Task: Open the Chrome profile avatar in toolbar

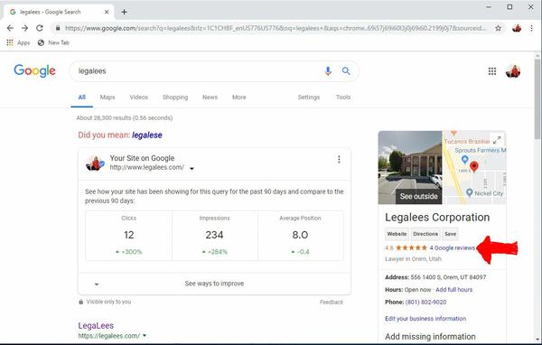Action: tap(517, 28)
